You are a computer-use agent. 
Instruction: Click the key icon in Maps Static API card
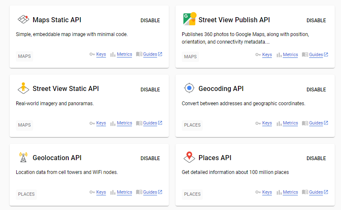click(x=92, y=54)
